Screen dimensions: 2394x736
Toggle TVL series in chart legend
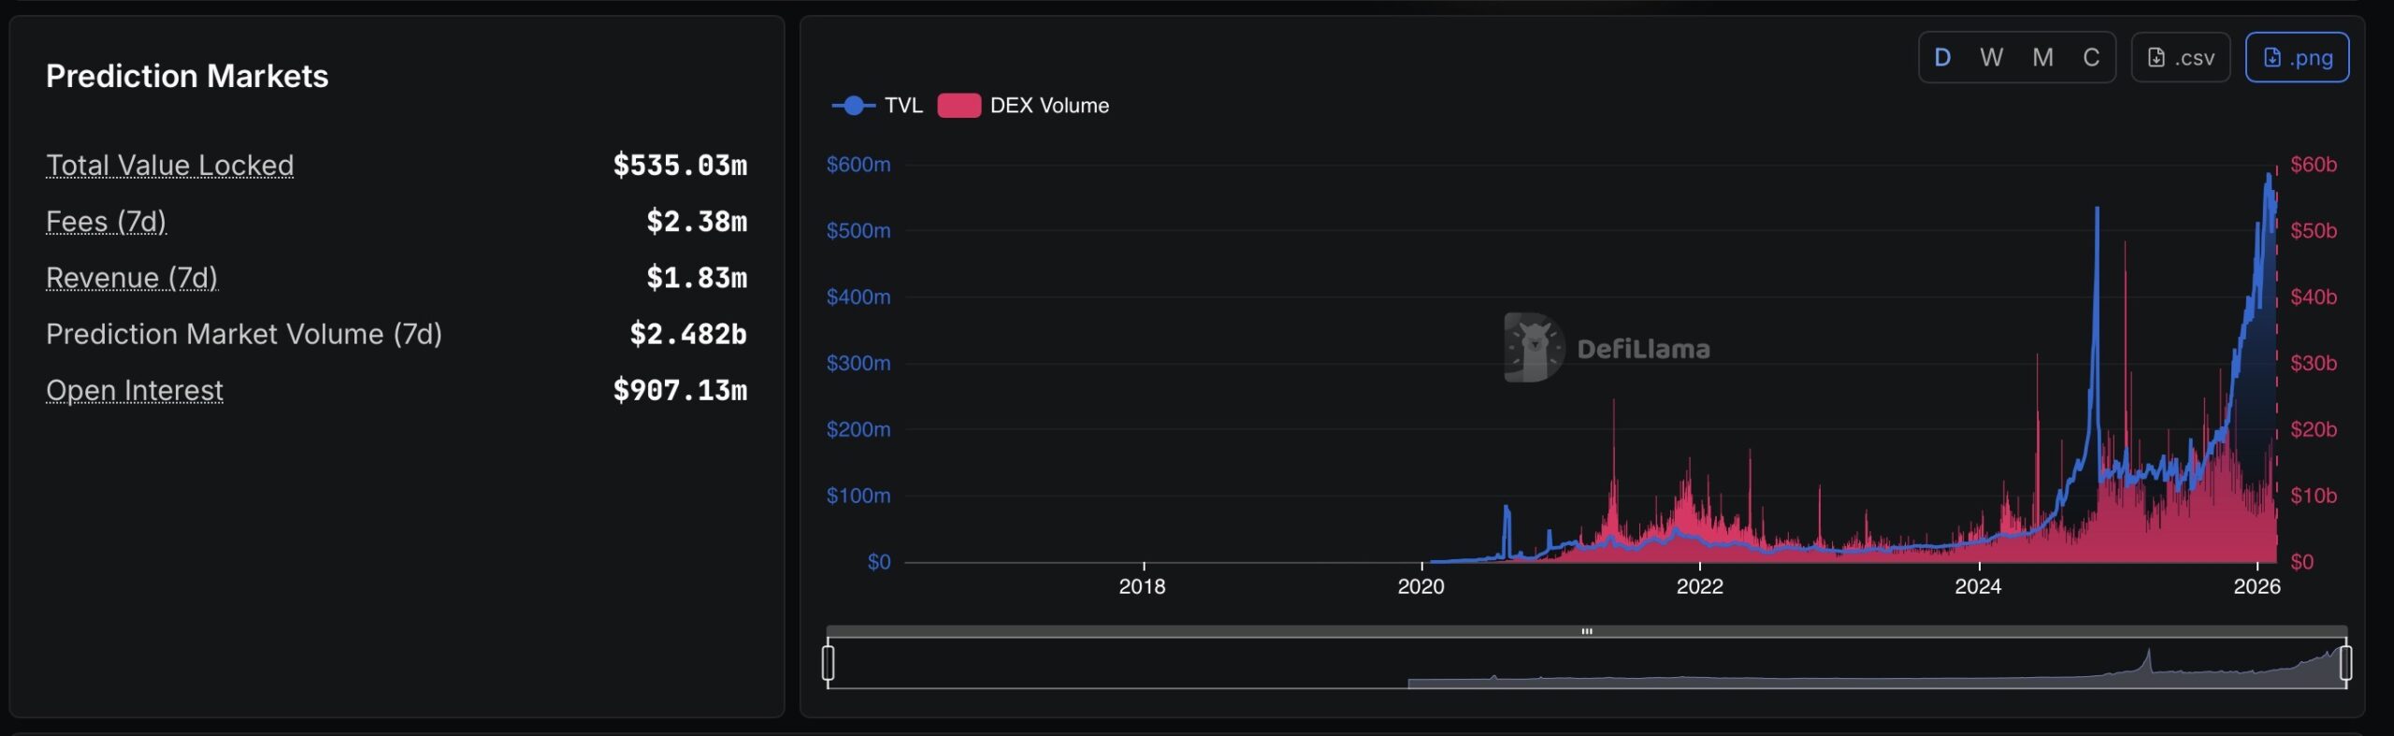(x=902, y=106)
